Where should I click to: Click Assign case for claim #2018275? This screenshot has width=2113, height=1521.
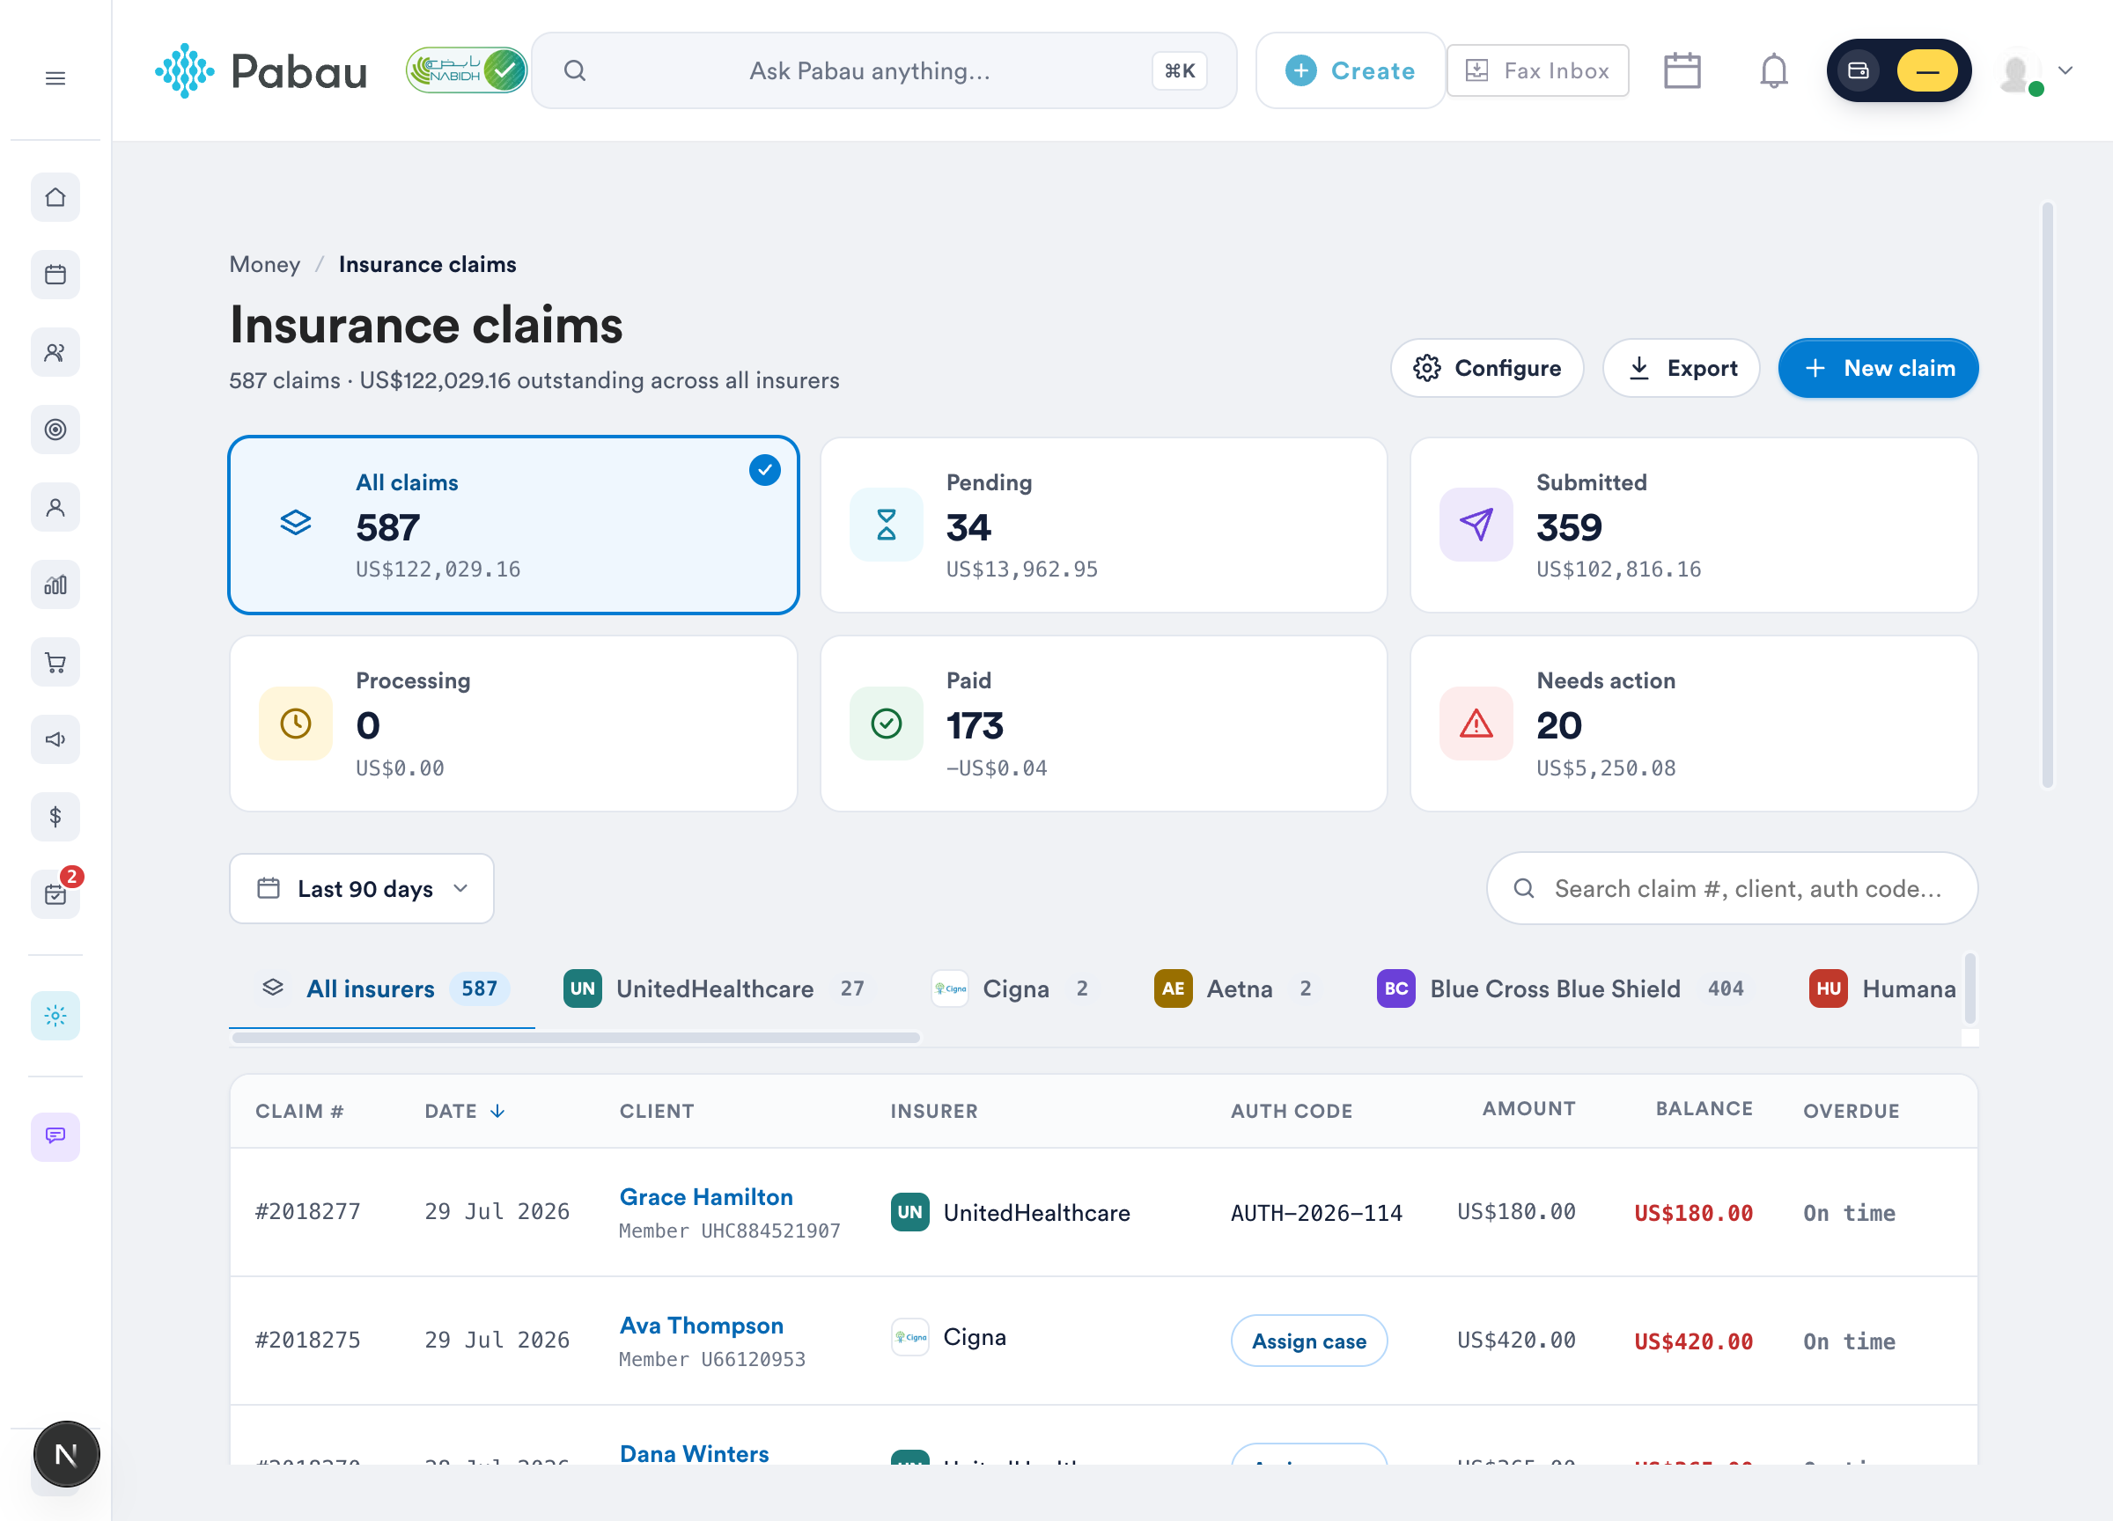[1308, 1341]
